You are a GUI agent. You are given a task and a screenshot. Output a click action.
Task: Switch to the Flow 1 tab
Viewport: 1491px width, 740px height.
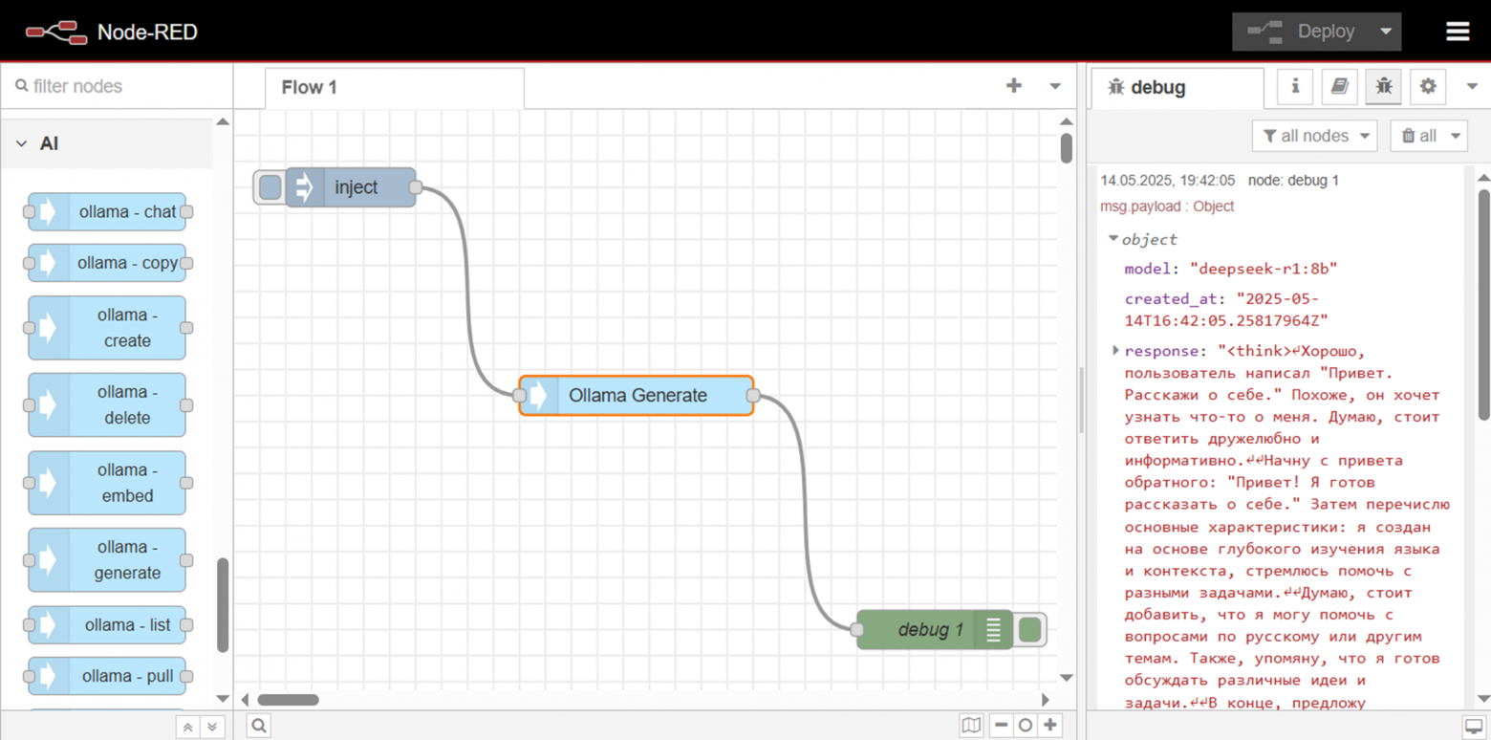(x=394, y=87)
